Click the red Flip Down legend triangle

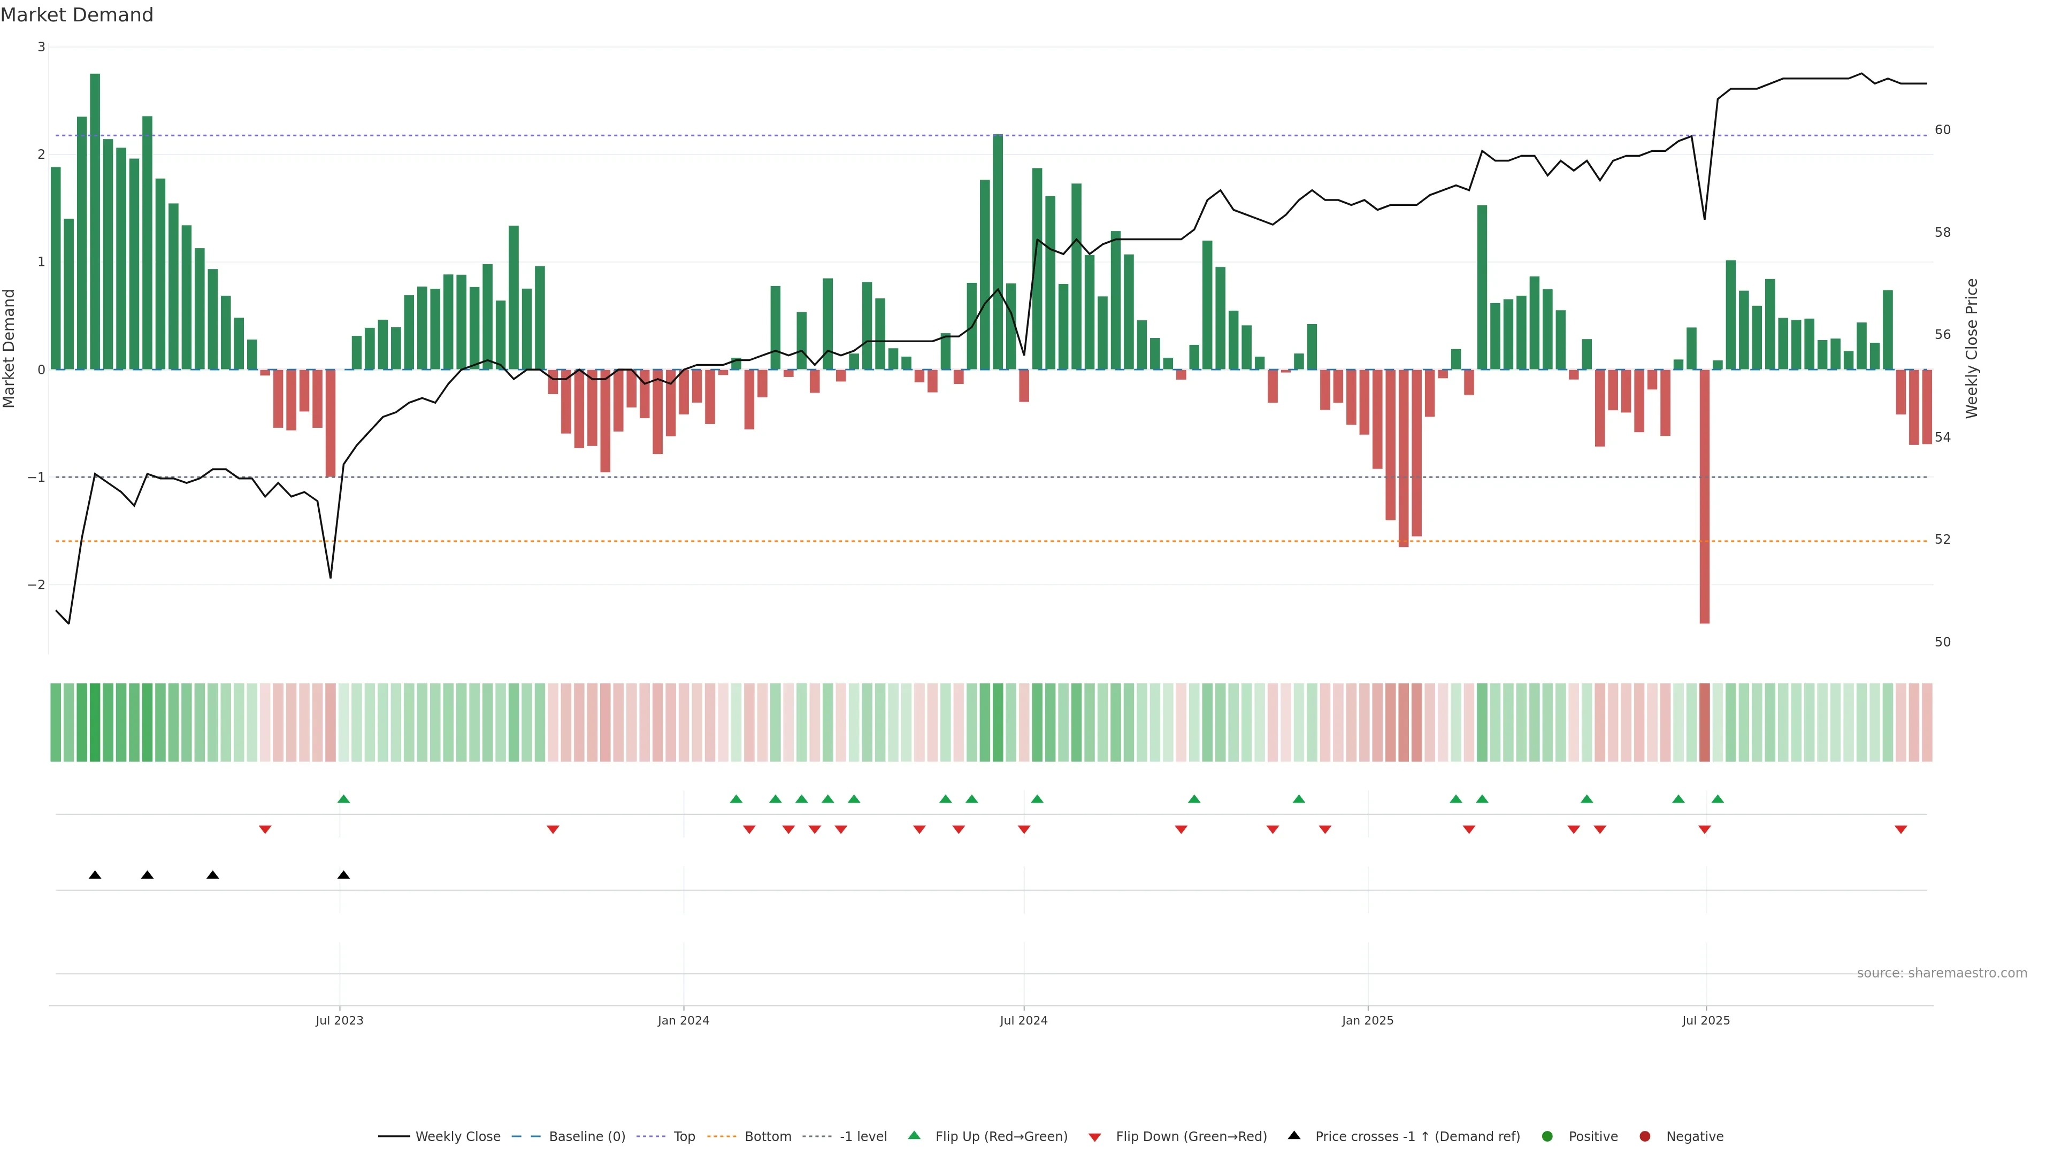(x=1095, y=1137)
